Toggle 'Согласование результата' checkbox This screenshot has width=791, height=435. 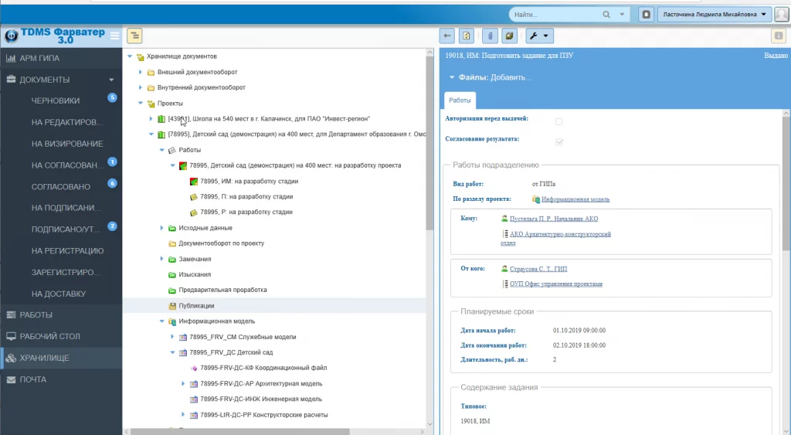pyautogui.click(x=559, y=142)
